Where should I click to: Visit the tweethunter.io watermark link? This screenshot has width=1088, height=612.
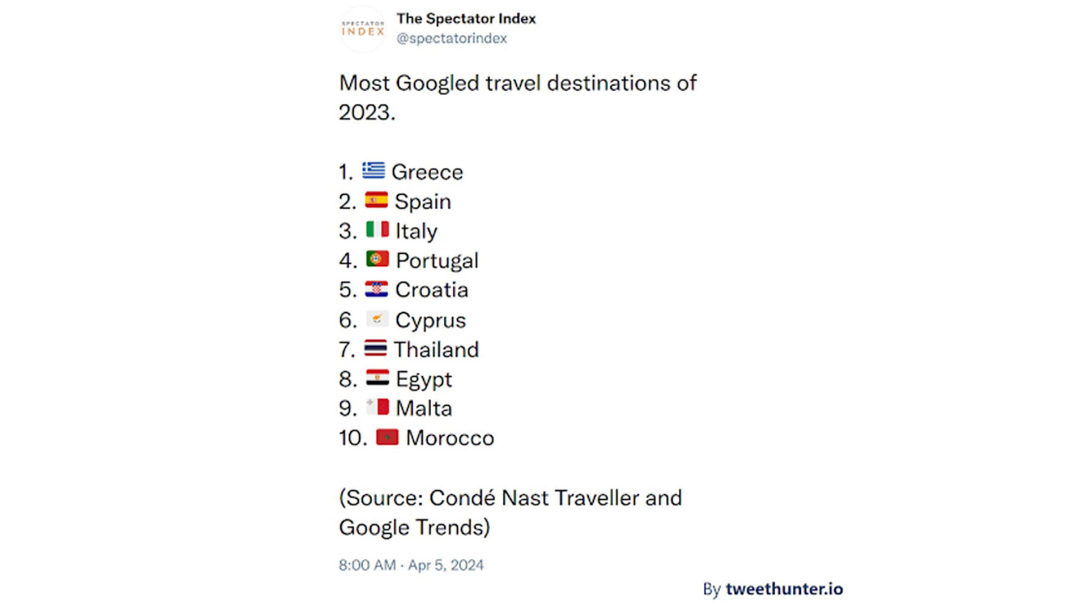pos(784,589)
